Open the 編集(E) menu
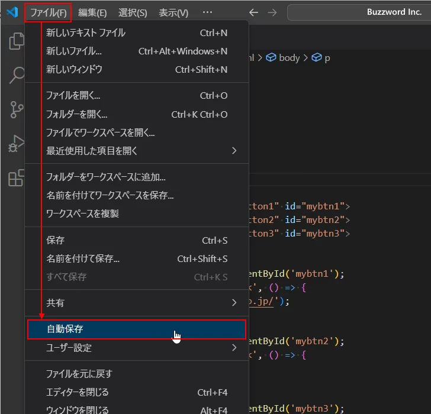This screenshot has width=431, height=414. coord(92,12)
